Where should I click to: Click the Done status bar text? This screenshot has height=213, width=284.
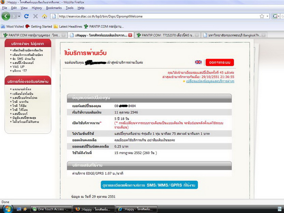(x=5, y=202)
